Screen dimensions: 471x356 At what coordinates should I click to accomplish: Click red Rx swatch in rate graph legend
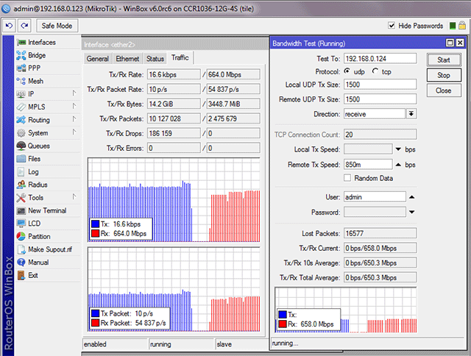click(96, 233)
